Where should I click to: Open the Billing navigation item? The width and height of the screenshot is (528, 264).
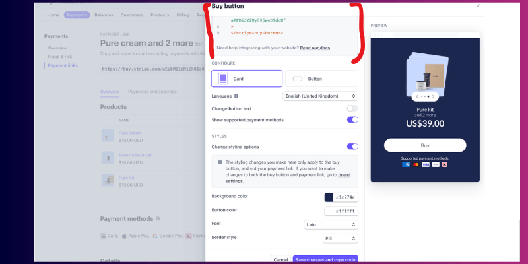[183, 15]
